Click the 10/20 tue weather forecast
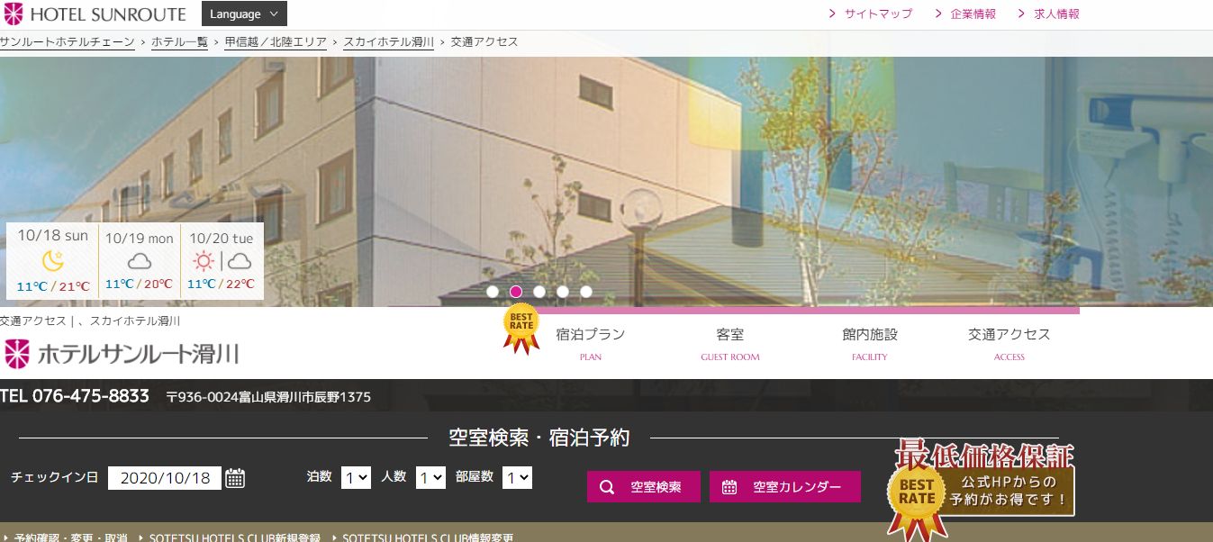 tap(222, 261)
